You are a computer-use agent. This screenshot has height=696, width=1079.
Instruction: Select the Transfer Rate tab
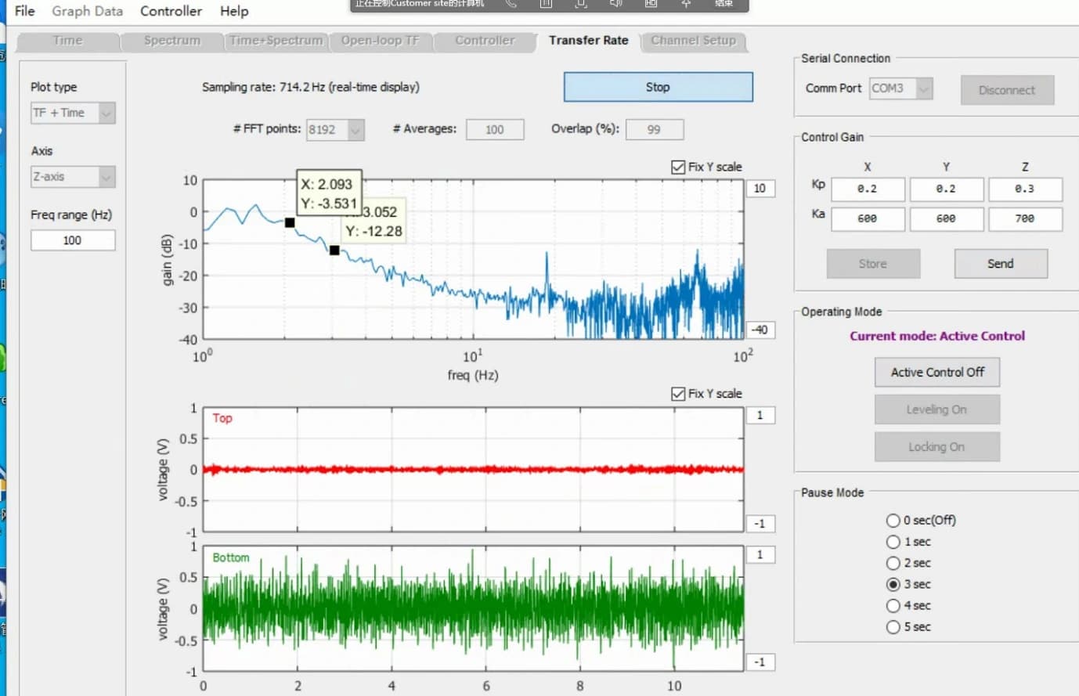(x=588, y=41)
